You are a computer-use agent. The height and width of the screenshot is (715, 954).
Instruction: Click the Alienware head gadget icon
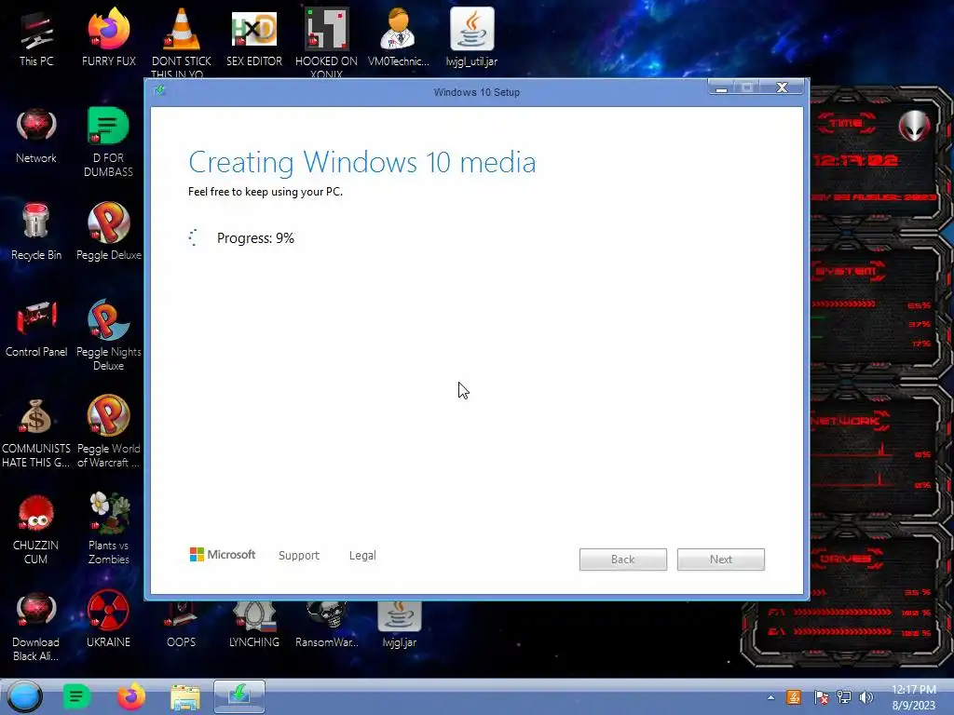915,126
